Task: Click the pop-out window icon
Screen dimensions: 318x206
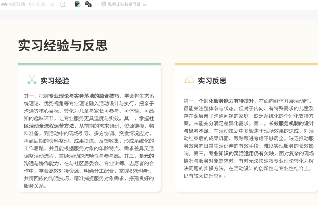Action: click(x=62, y=4)
